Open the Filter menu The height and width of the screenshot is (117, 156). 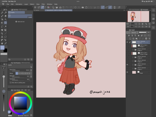click(43, 4)
